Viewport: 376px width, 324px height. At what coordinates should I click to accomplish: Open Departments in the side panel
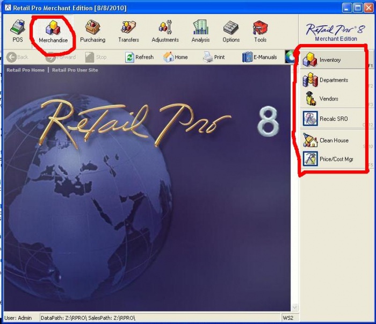click(333, 80)
